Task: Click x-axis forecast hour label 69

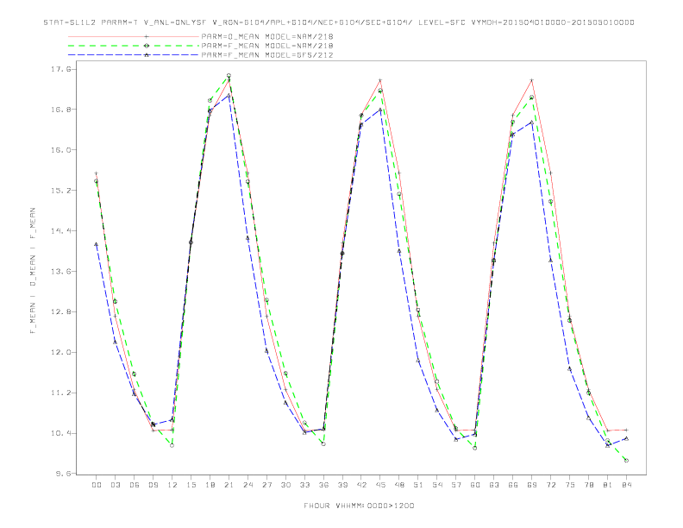Action: 532,485
